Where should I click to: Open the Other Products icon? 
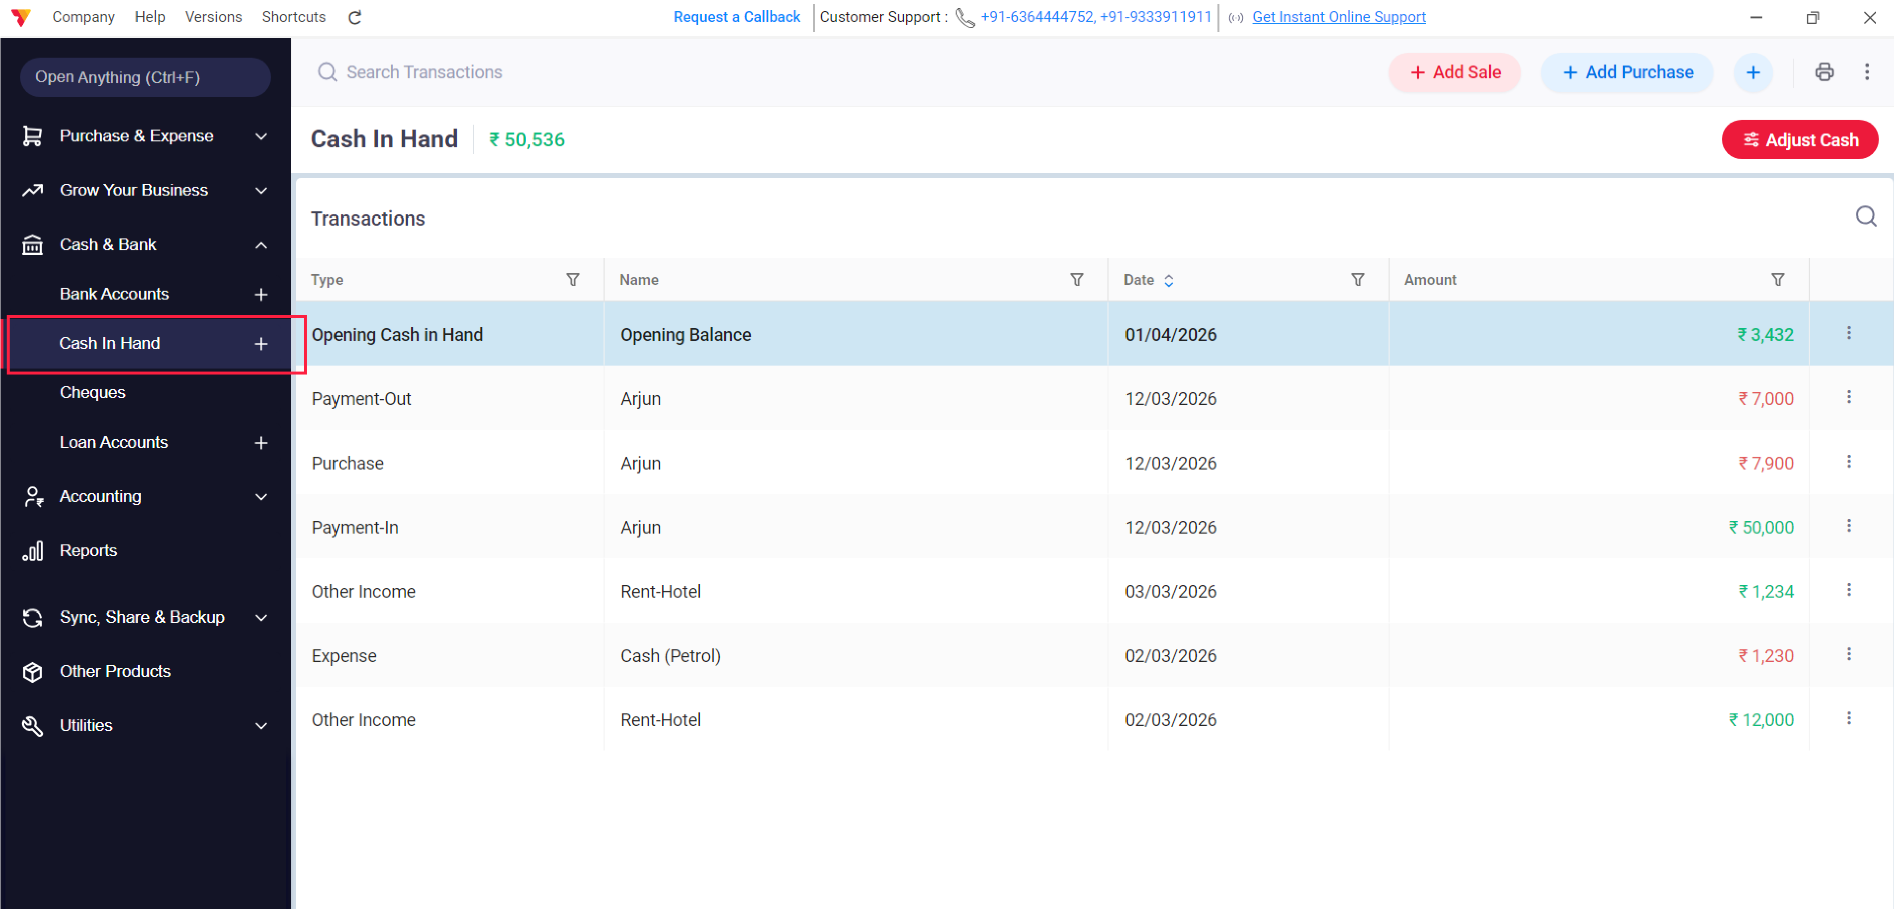click(33, 671)
